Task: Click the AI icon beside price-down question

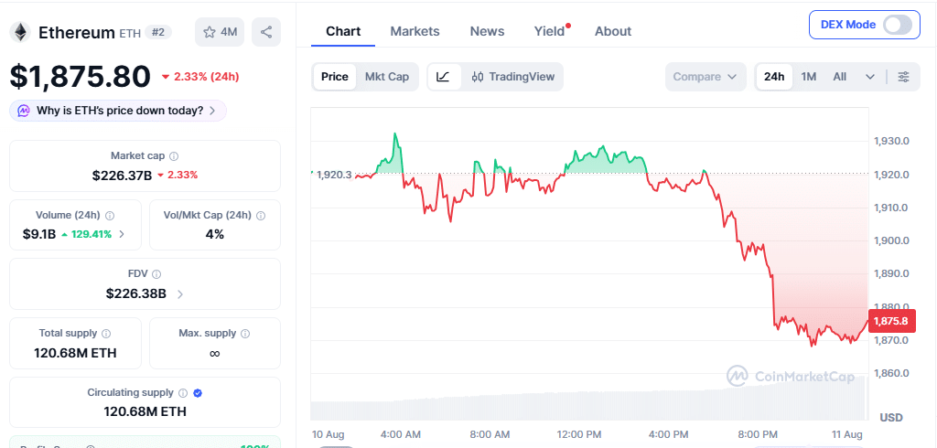Action: [24, 111]
